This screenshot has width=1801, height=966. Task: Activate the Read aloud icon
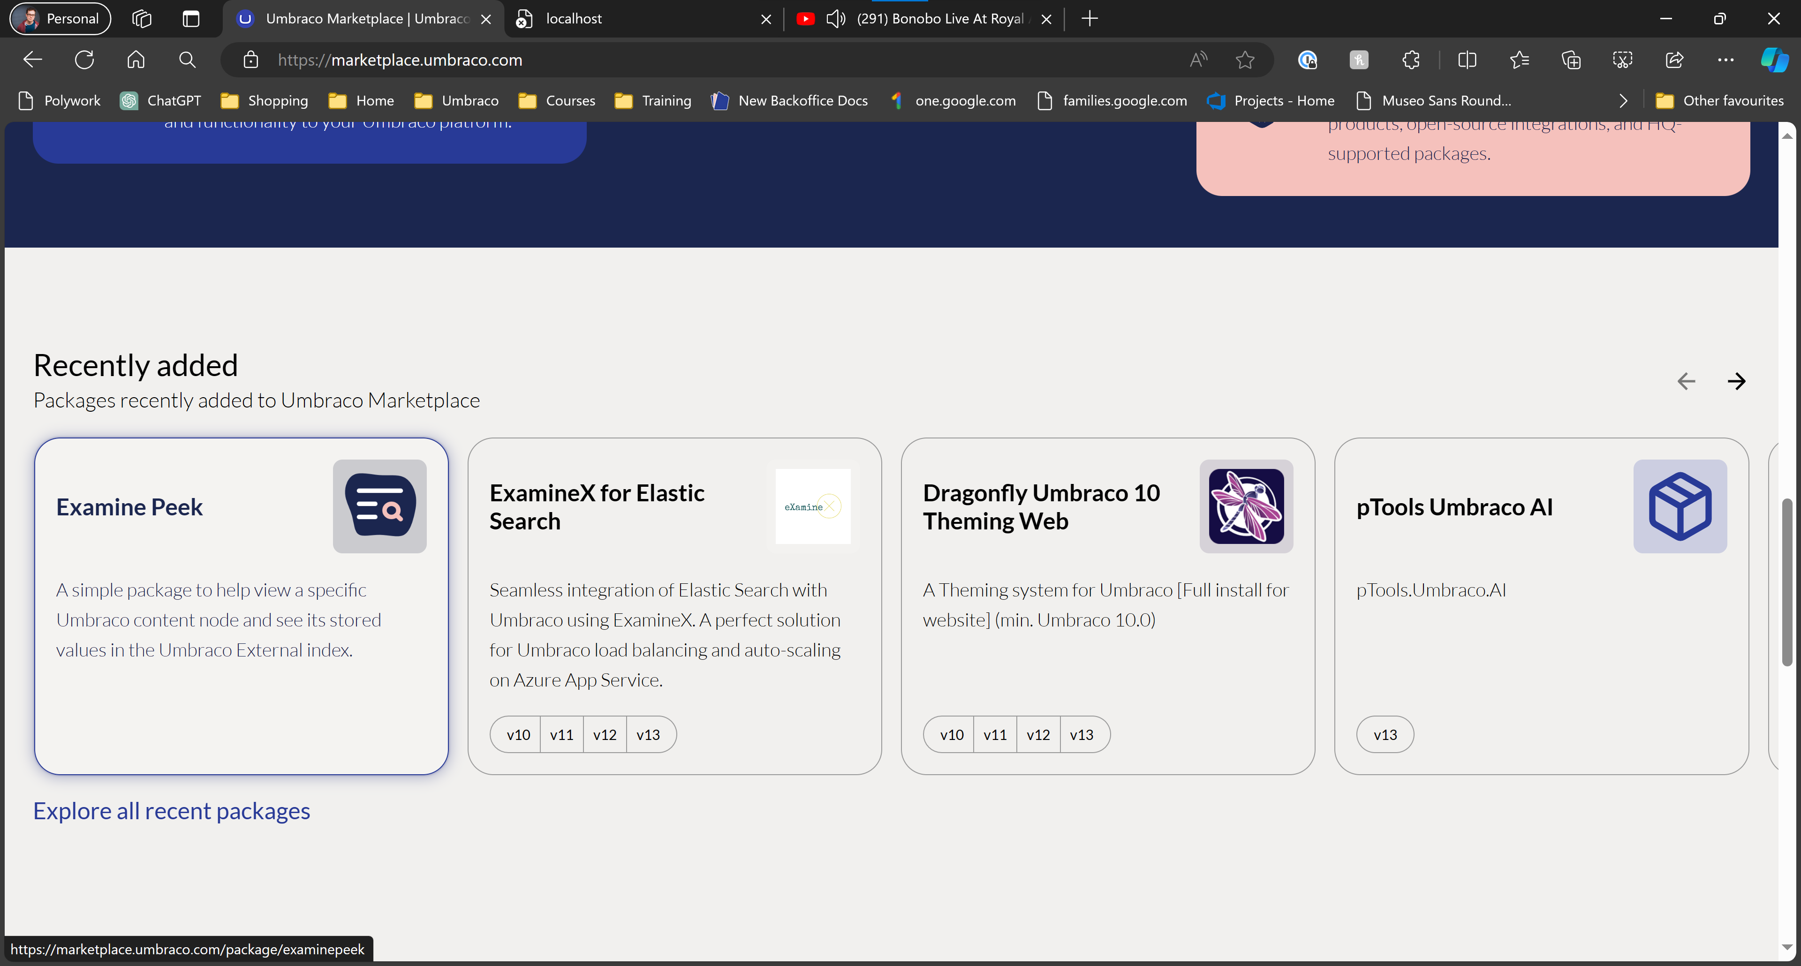pyautogui.click(x=1198, y=60)
